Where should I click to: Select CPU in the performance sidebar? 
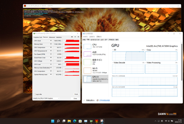click(x=95, y=46)
